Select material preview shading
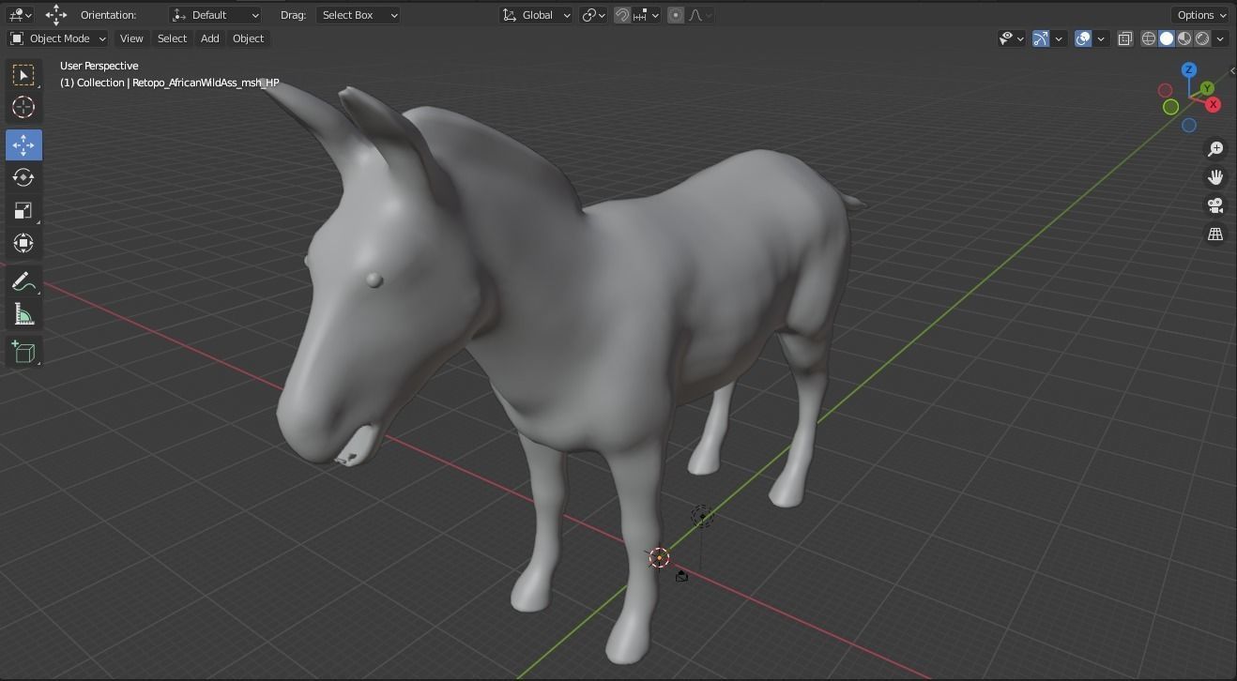The height and width of the screenshot is (681, 1237). 1184,38
